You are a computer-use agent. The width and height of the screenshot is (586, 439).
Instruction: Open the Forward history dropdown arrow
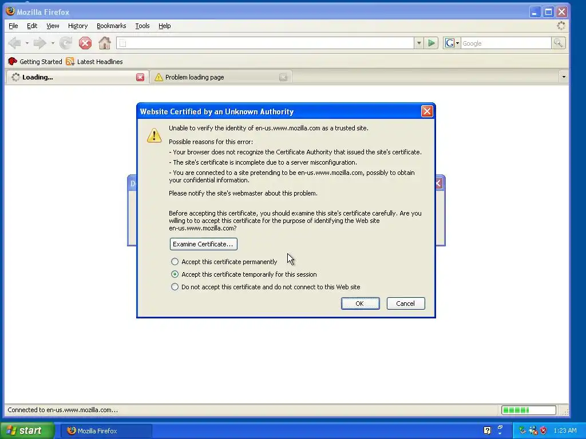click(53, 43)
